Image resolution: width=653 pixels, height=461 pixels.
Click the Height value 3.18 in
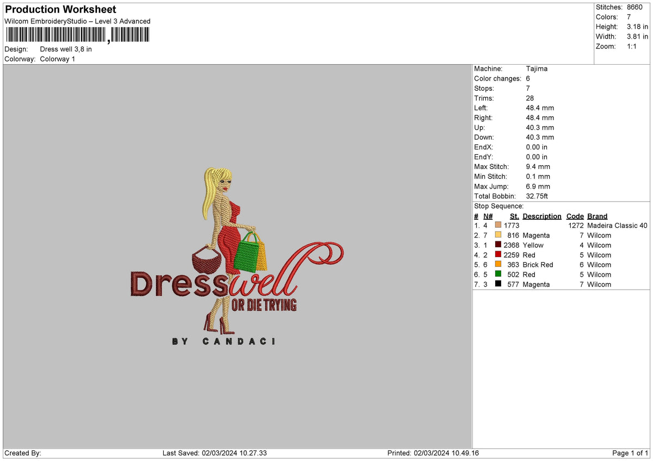[x=637, y=27]
